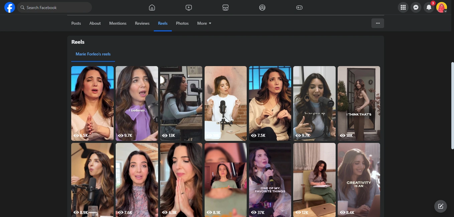
Task: Open the 'I believe' reel thumbnail
Action: click(x=137, y=103)
